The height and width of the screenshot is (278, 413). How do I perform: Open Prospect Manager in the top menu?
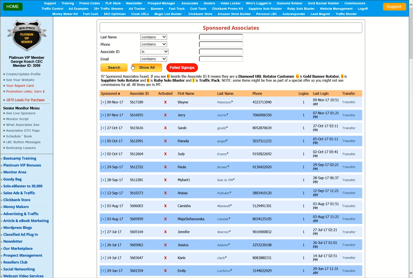coord(161,3)
